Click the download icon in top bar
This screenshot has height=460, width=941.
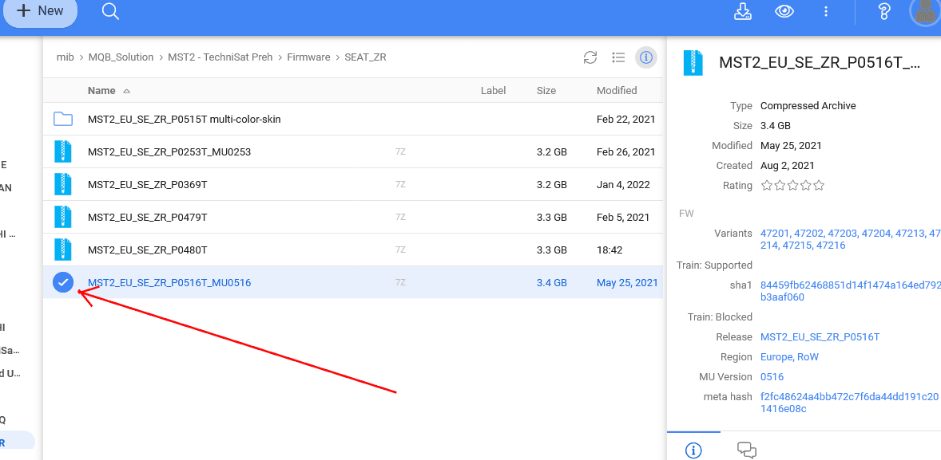[x=743, y=11]
